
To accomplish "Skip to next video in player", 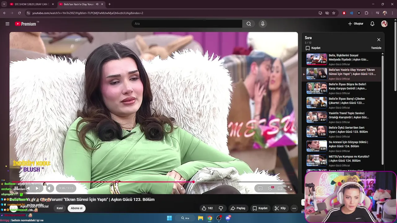I will pyautogui.click(x=38, y=188).
